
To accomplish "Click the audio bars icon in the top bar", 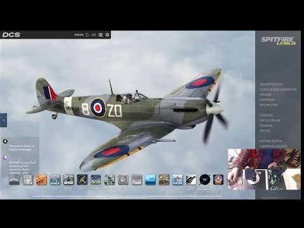I will [x=94, y=35].
